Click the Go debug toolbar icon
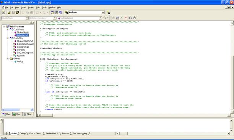The height and width of the screenshot is (140, 234). pyautogui.click(x=130, y=18)
